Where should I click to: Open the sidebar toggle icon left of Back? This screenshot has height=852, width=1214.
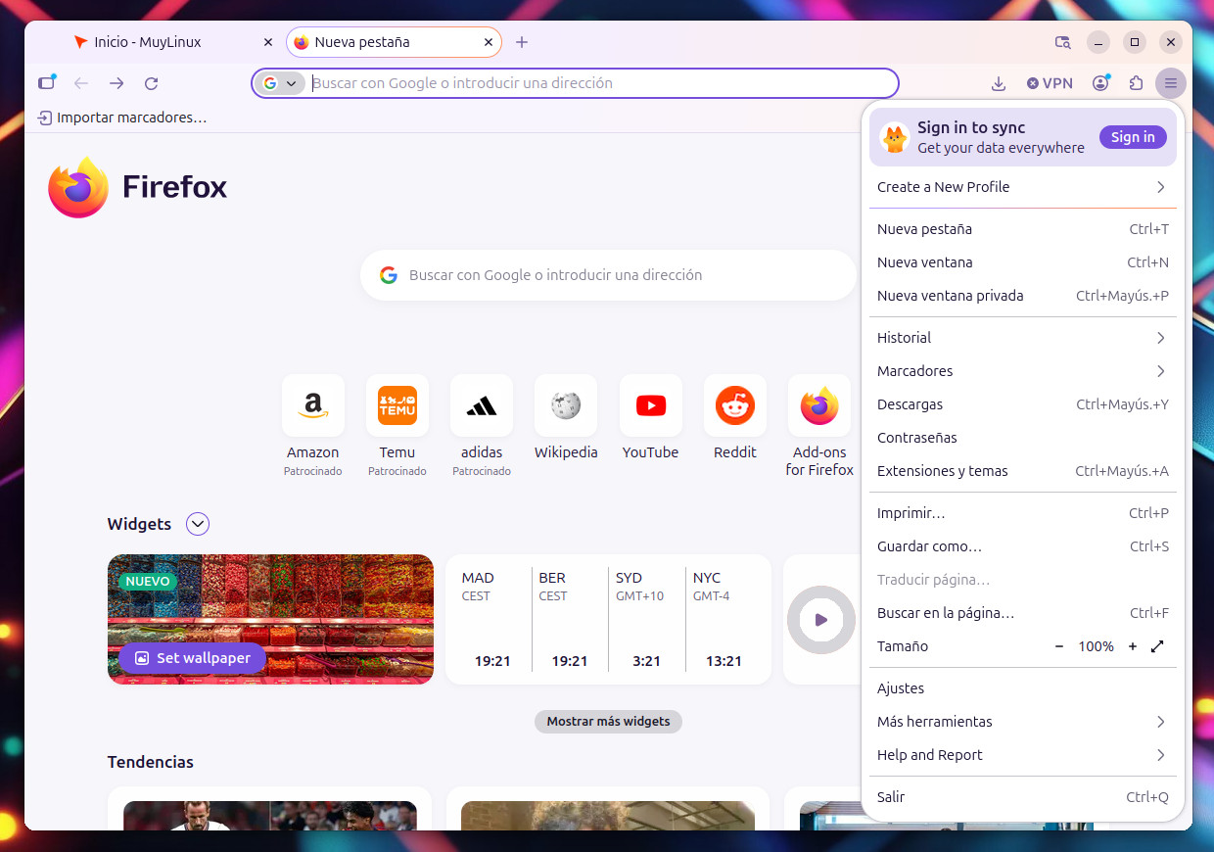click(x=46, y=83)
